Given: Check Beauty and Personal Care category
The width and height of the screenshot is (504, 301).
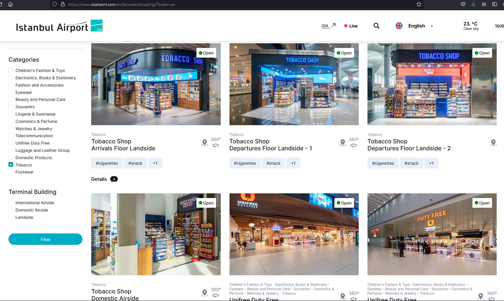Looking at the screenshot, I should pos(11,99).
